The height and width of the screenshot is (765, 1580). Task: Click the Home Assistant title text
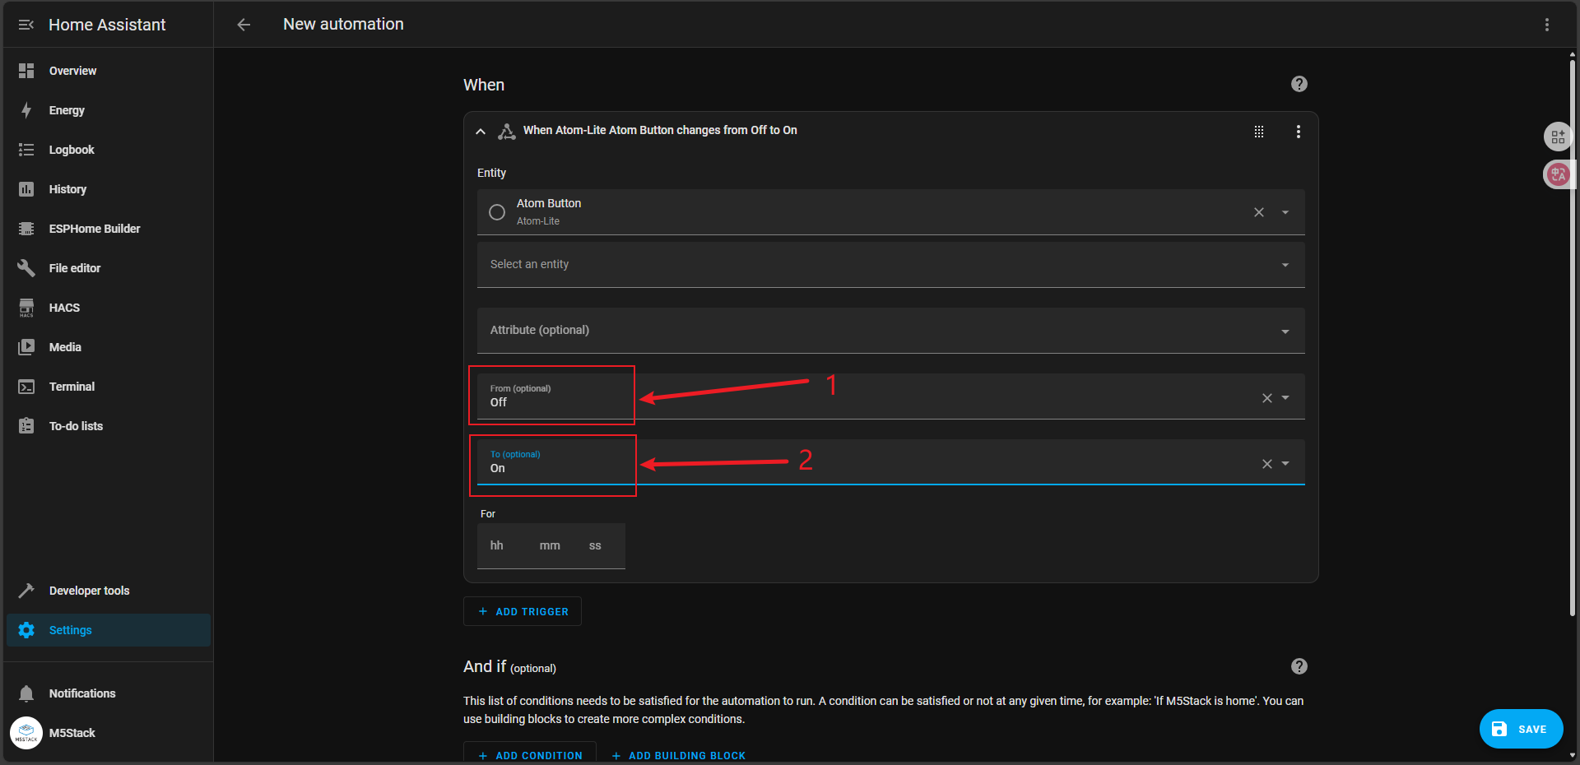107,25
